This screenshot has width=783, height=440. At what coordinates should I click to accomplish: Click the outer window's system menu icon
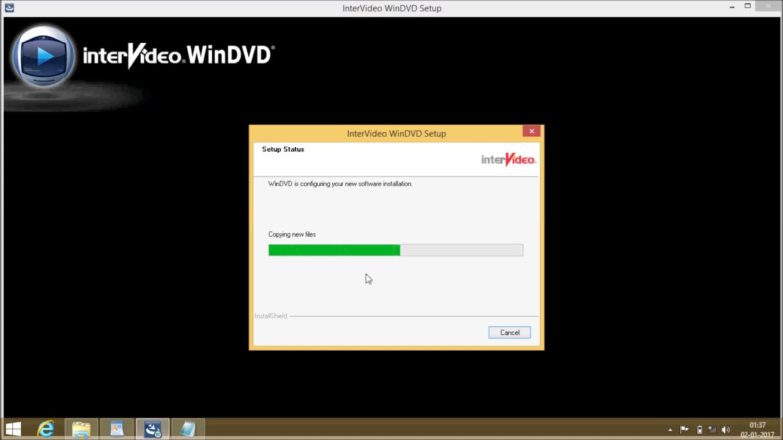tap(9, 8)
